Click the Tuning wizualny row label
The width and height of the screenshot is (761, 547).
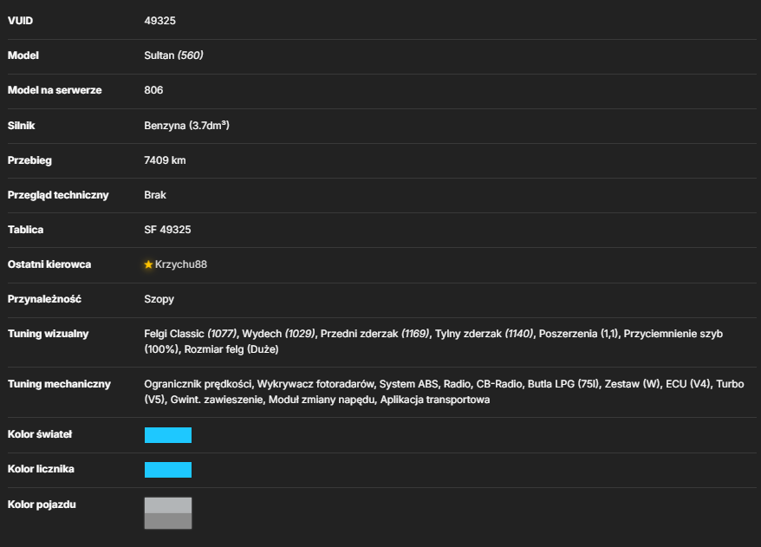click(x=48, y=334)
